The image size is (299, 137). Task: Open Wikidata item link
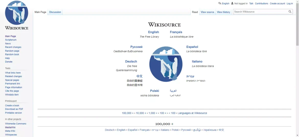tap(12, 94)
